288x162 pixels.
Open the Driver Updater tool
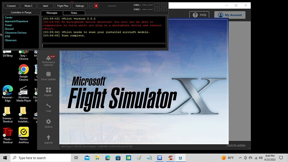(48, 76)
